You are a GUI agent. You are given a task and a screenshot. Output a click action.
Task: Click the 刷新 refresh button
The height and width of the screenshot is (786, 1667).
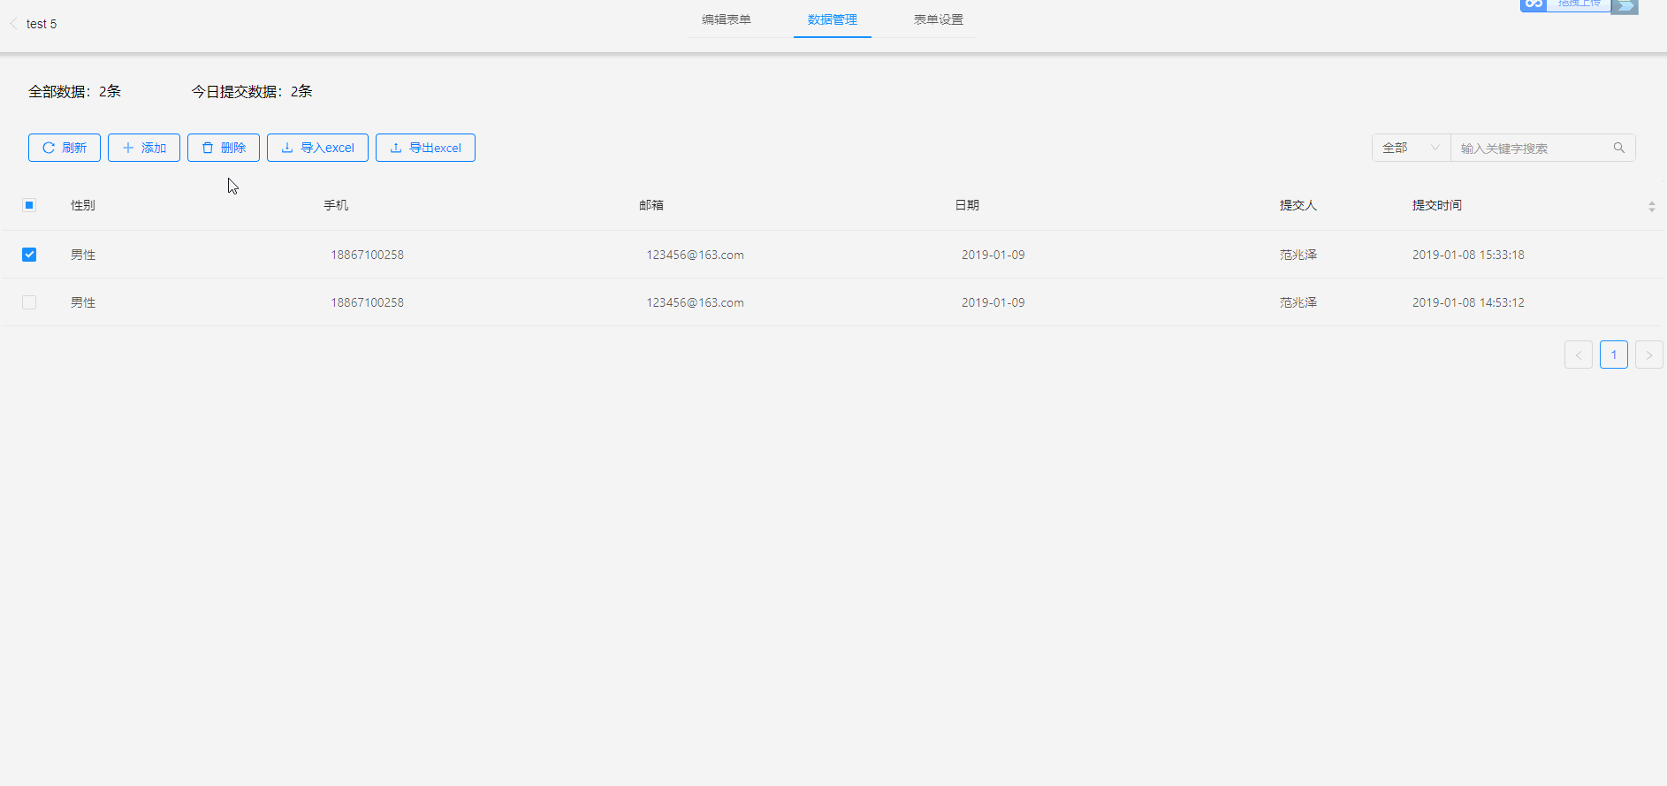pyautogui.click(x=65, y=148)
